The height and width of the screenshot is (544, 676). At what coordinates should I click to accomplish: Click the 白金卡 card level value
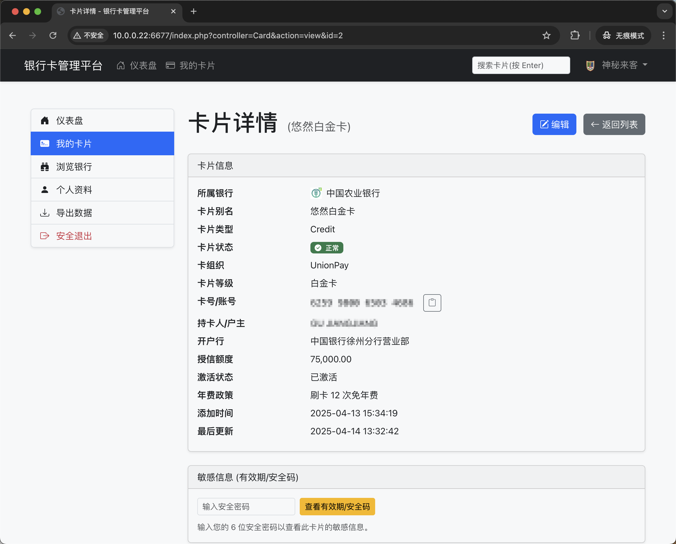pyautogui.click(x=324, y=283)
